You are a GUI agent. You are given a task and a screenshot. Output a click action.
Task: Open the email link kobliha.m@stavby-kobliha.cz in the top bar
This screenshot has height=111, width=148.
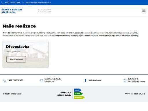38,3
